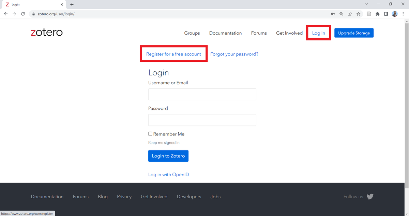
Task: Open the Blog footer link
Action: [x=103, y=197]
